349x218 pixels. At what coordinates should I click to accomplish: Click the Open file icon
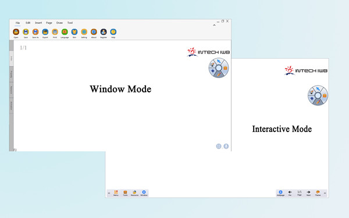click(x=16, y=32)
